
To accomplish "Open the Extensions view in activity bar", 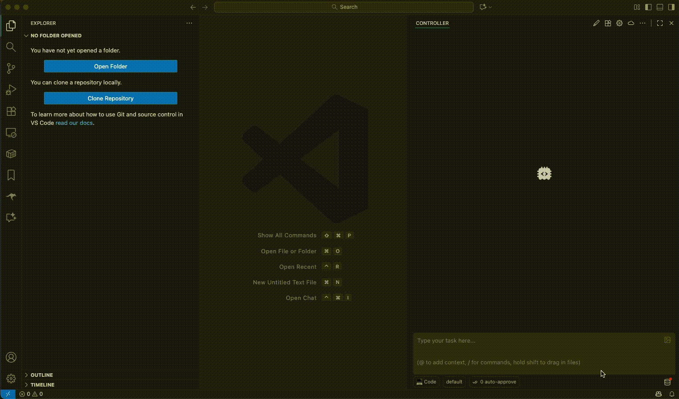I will (x=11, y=111).
